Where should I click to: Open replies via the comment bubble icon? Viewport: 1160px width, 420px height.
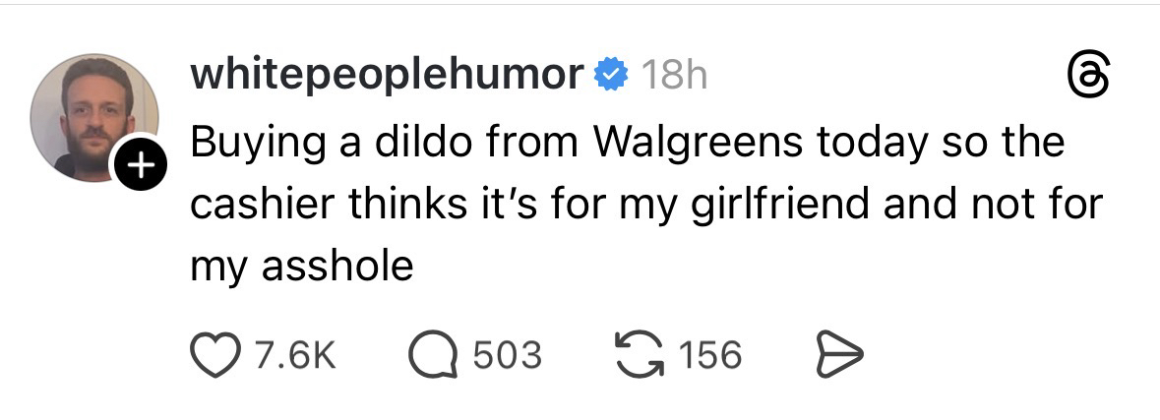pyautogui.click(x=434, y=356)
